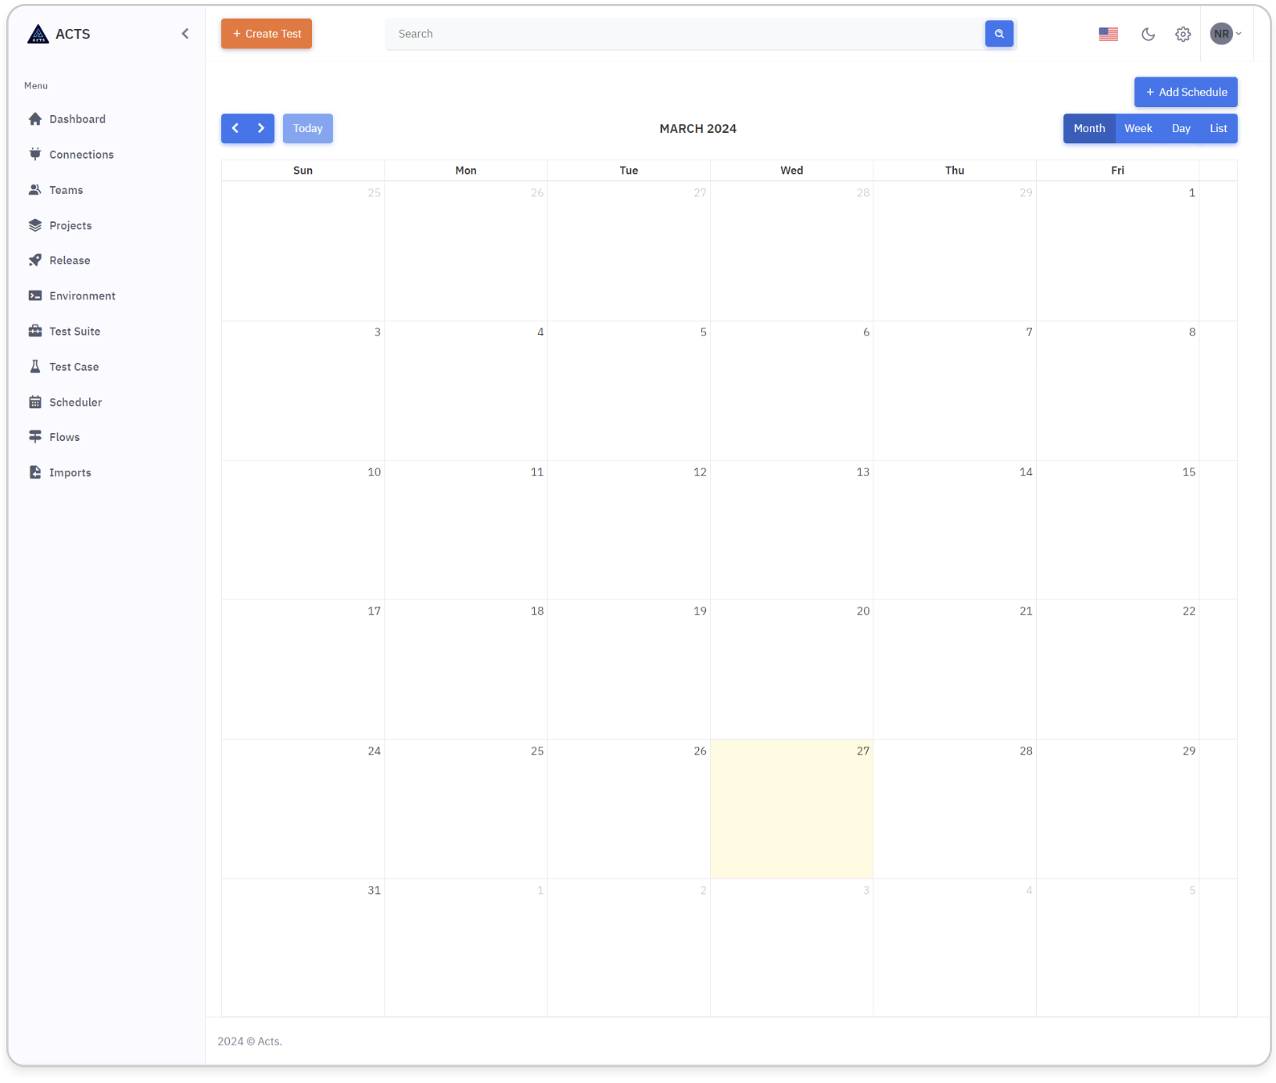Switch to Week view
The image size is (1276, 1083).
(x=1138, y=128)
